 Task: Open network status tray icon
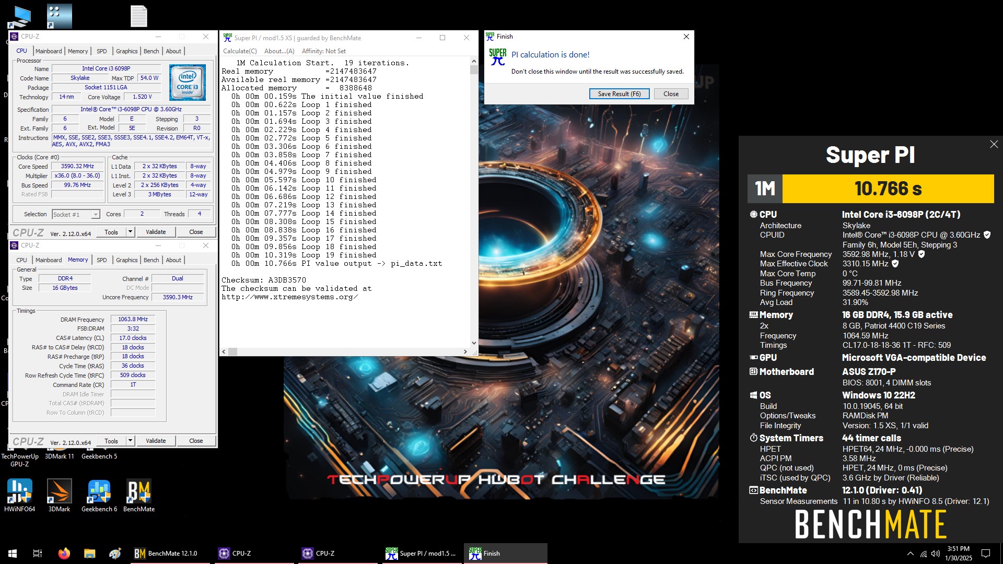tap(923, 554)
